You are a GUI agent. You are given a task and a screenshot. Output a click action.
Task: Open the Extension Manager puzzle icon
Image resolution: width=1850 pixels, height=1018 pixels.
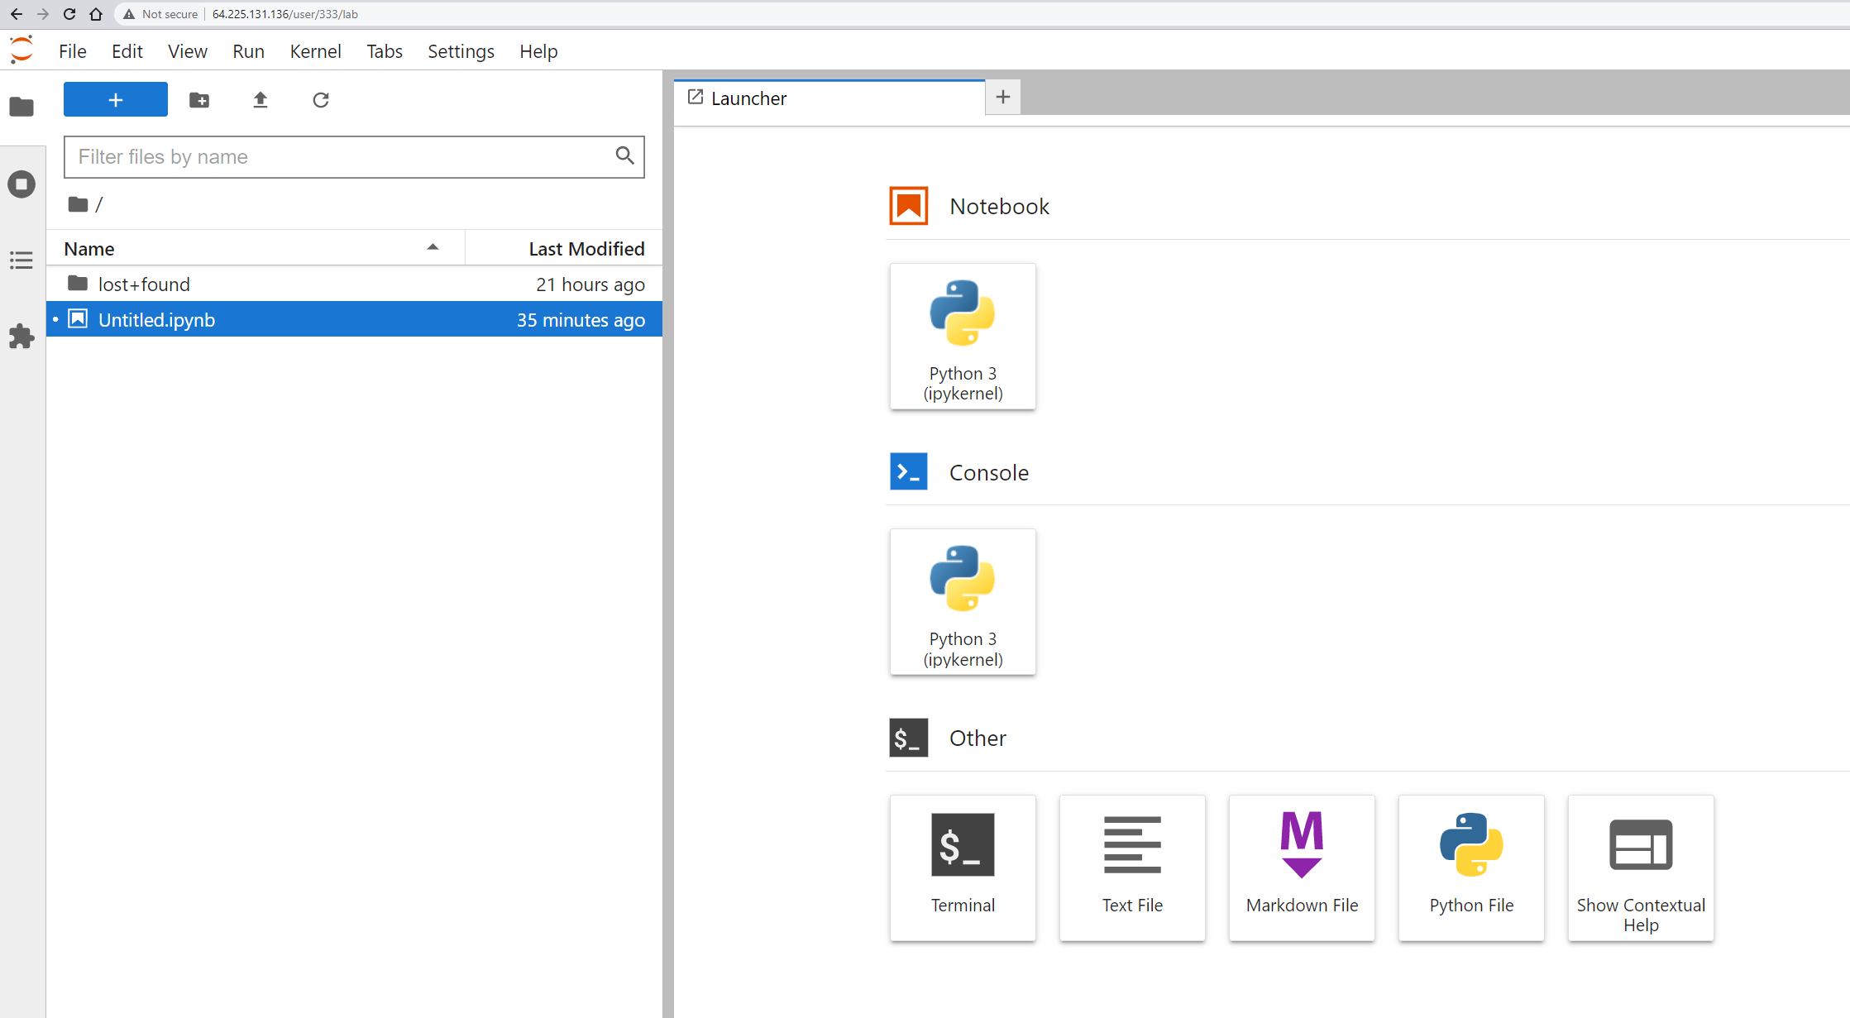coord(22,337)
